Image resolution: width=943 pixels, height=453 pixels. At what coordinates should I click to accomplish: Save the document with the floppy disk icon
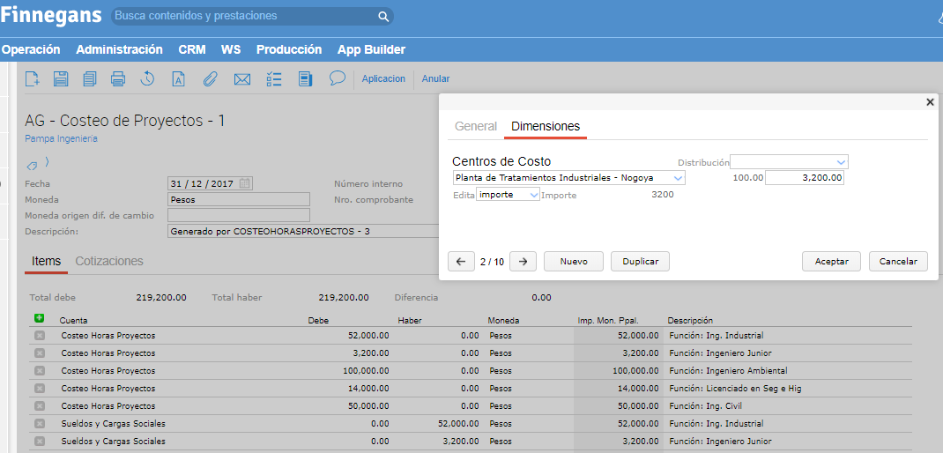coord(61,79)
